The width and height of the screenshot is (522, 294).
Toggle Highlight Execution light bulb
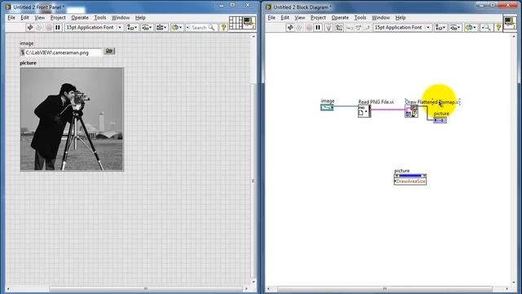329,27
